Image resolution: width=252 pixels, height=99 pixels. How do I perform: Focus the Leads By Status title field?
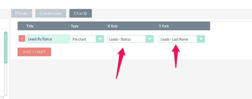48,39
